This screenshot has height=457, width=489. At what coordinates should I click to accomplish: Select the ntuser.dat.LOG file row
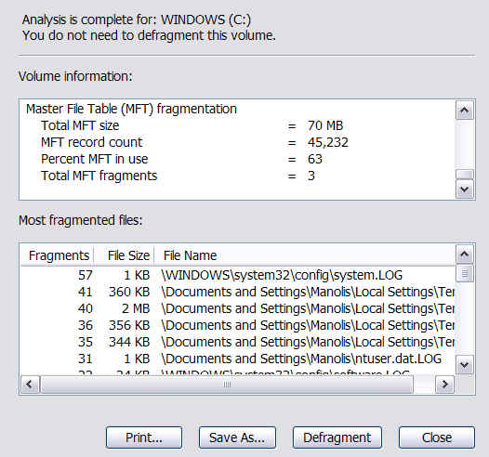pos(238,359)
